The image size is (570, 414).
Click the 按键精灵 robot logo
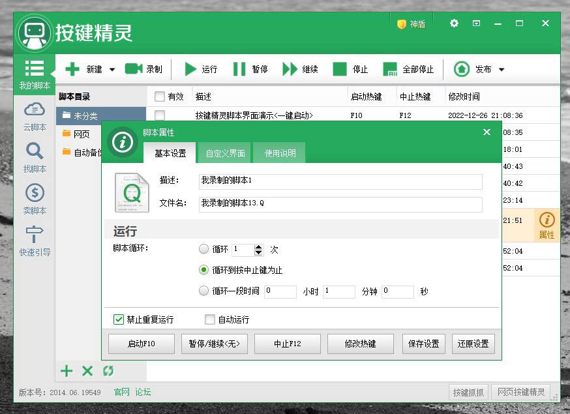tap(35, 33)
